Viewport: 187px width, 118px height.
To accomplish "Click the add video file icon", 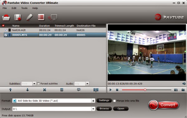I will [18, 17].
